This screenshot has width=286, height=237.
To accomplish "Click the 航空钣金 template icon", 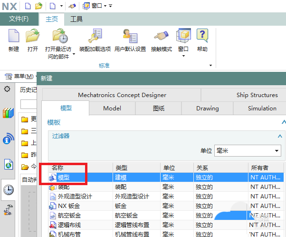I will click(53, 216).
